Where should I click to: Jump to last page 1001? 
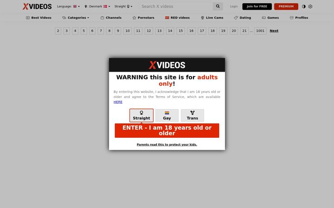coord(260,31)
